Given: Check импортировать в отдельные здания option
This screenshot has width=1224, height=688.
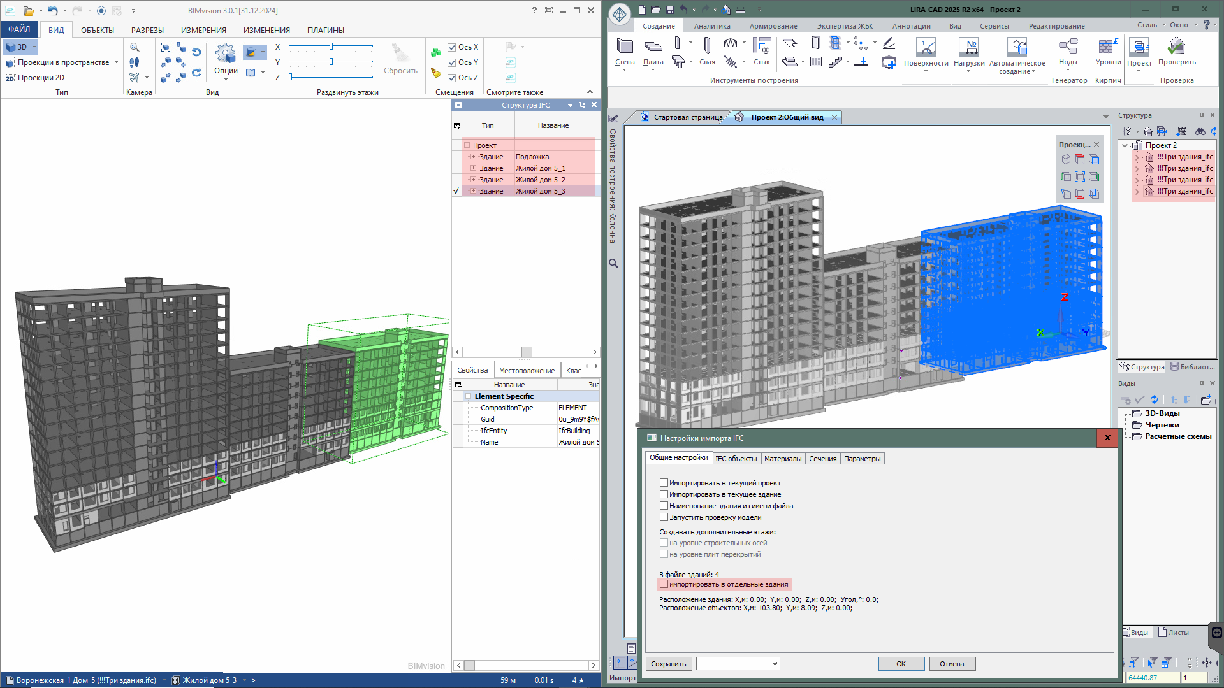Looking at the screenshot, I should click(664, 584).
